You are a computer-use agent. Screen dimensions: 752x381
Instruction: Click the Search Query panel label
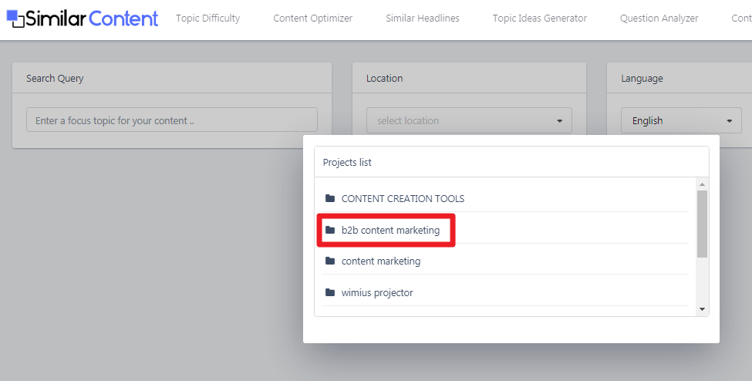pos(55,78)
